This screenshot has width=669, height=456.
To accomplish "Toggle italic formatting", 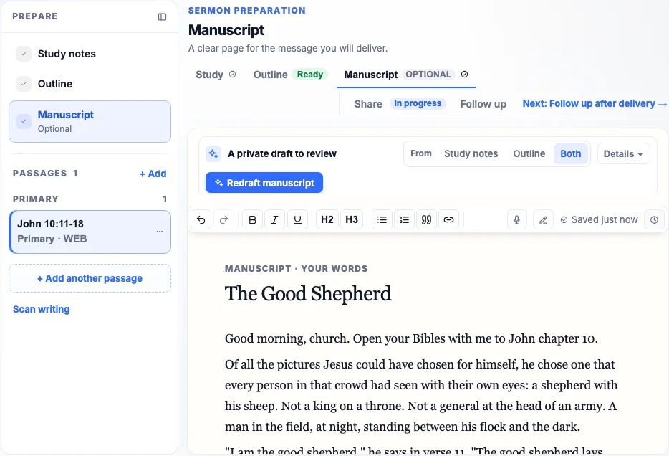I will [x=275, y=219].
